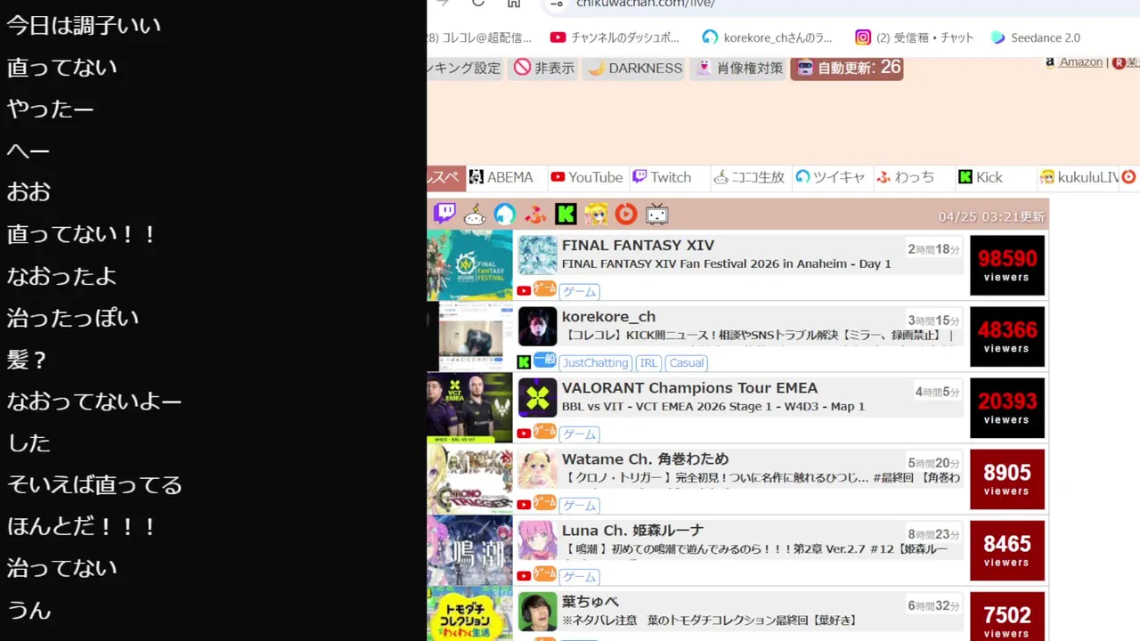Screen dimensions: 1140x641
Task: Open korekore_ch channel avatar
Action: click(538, 327)
